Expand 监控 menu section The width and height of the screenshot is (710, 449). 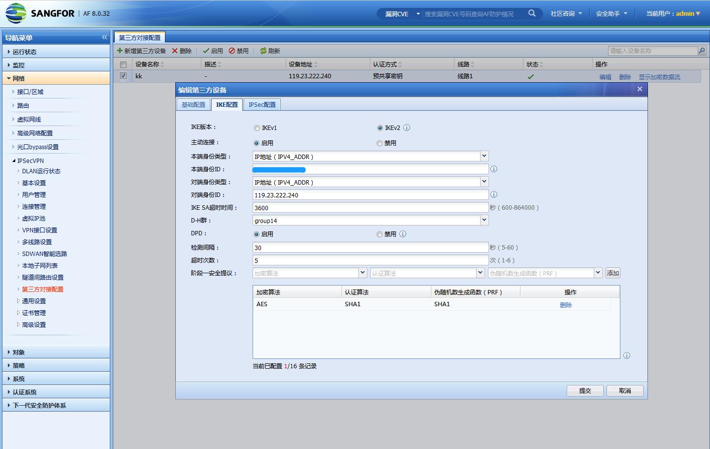click(x=56, y=65)
